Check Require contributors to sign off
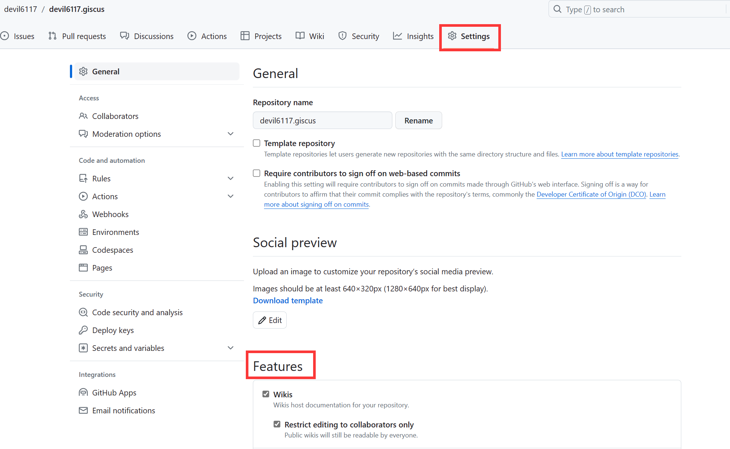Screen dimensions: 730x449 coord(257,173)
